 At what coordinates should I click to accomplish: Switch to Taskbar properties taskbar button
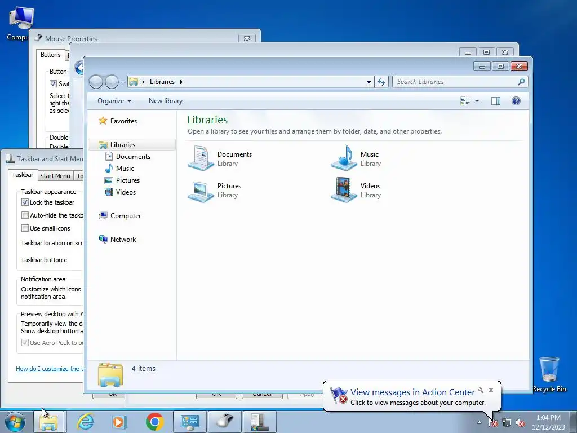[x=260, y=422]
